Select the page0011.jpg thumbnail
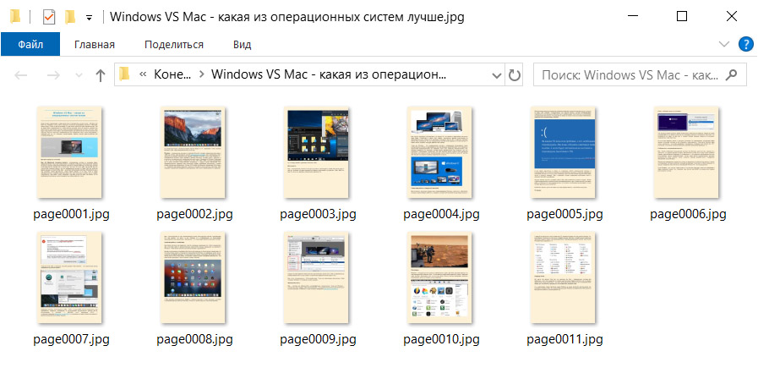This screenshot has height=373, width=758. pyautogui.click(x=563, y=277)
